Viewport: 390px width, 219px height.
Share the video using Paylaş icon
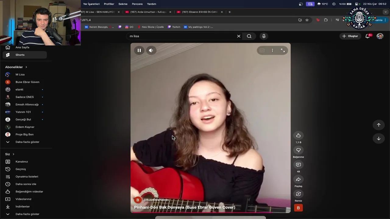pos(298,179)
